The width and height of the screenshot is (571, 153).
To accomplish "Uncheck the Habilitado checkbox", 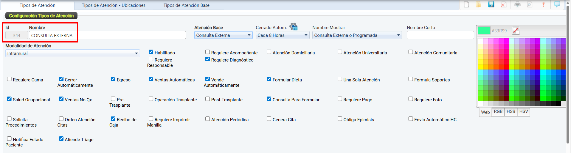I will [x=151, y=52].
